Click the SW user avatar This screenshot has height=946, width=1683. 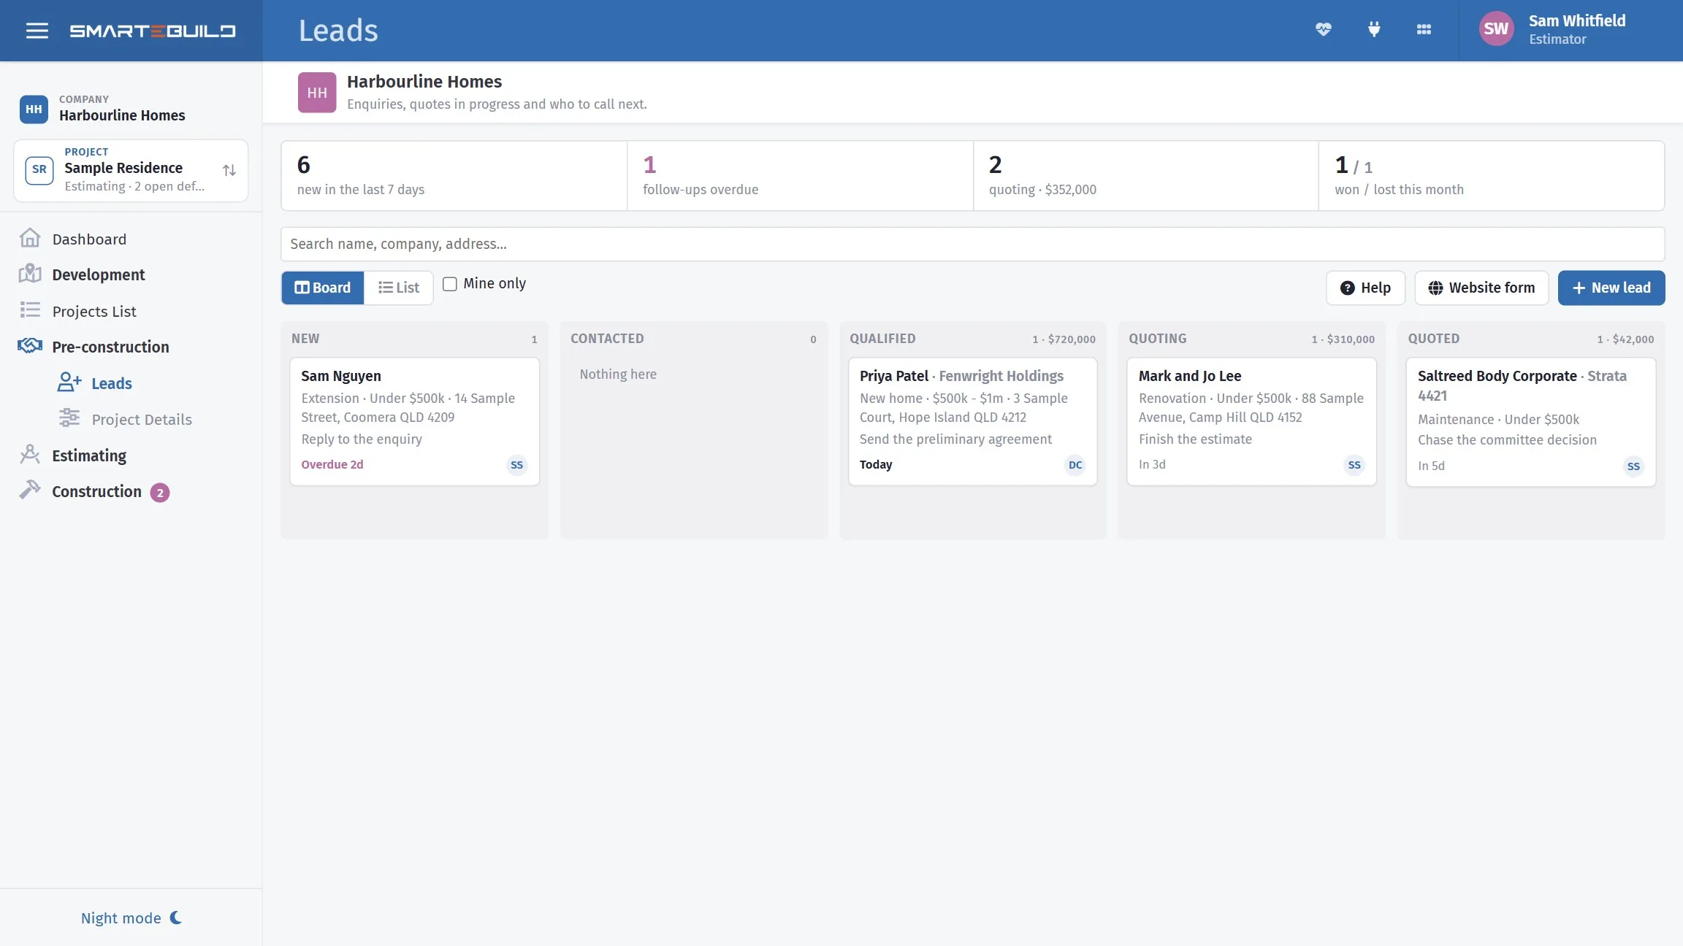point(1496,29)
